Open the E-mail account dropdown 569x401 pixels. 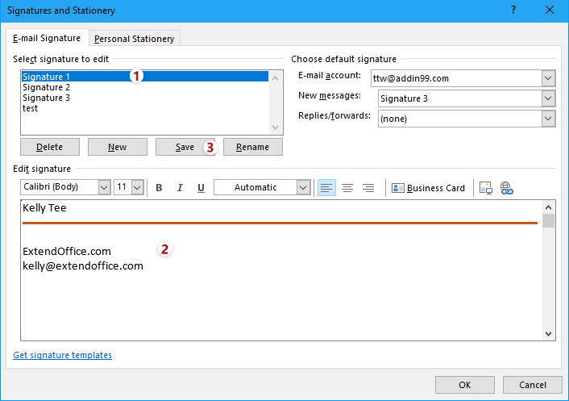(x=548, y=78)
